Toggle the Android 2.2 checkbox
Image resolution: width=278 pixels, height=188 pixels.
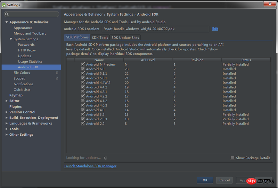(83, 123)
